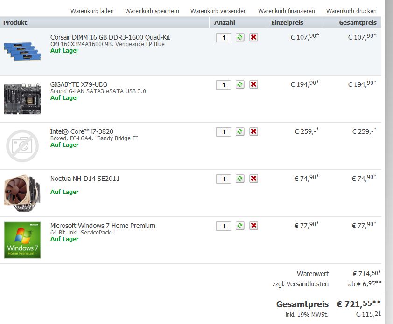
Task: Click quantity field for Intel Core i7-3820
Action: pos(224,132)
